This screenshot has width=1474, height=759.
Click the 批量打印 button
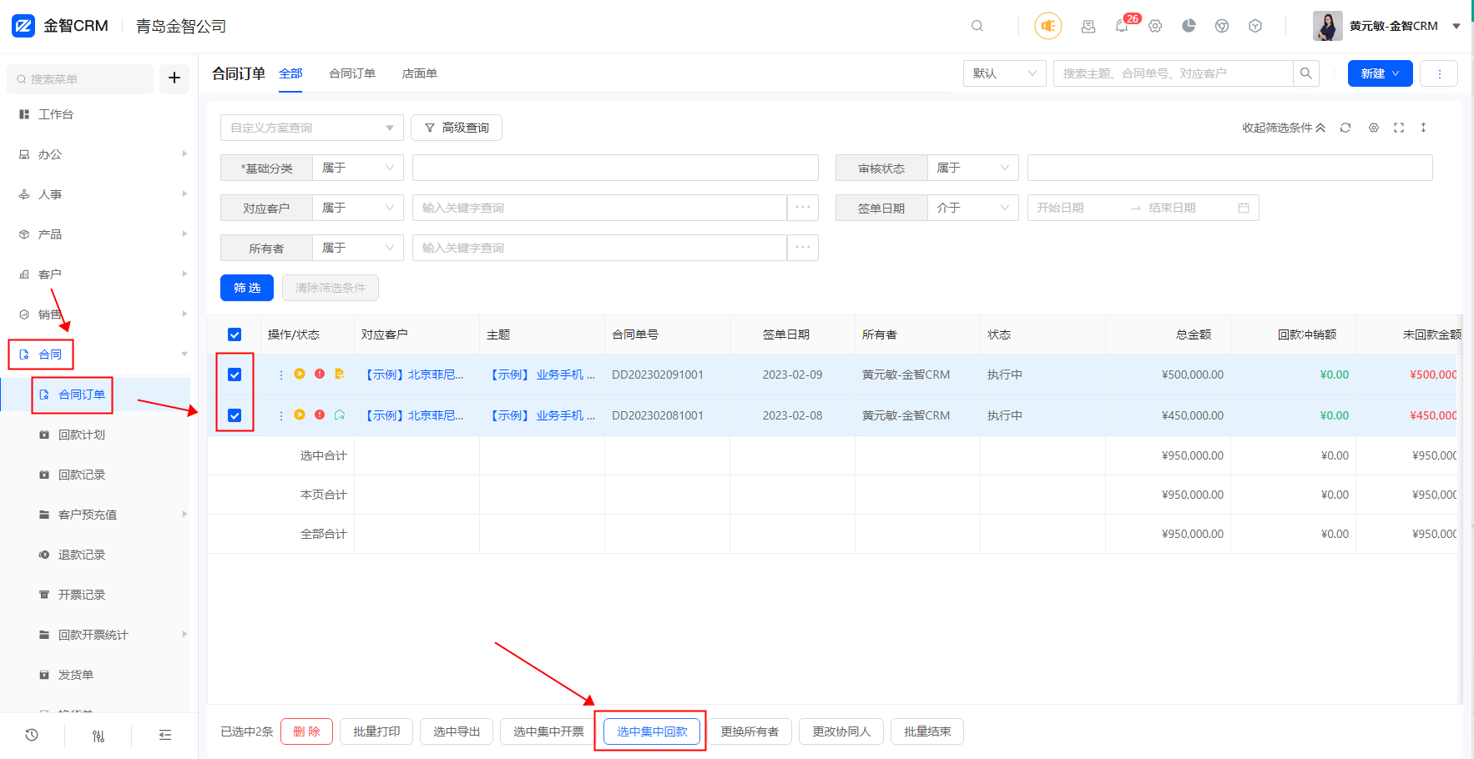(376, 731)
